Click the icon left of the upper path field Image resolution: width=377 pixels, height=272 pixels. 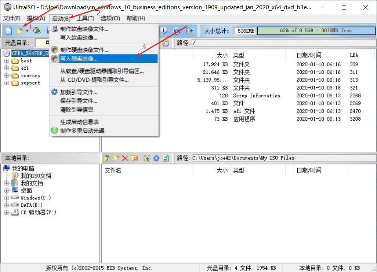[166, 43]
